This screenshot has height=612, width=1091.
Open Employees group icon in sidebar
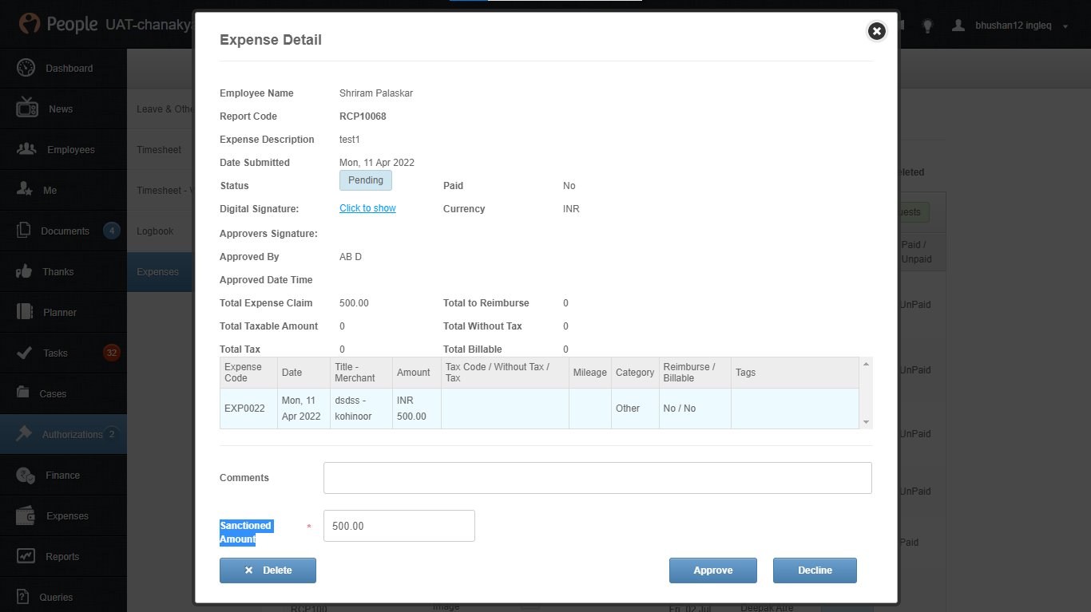point(27,149)
